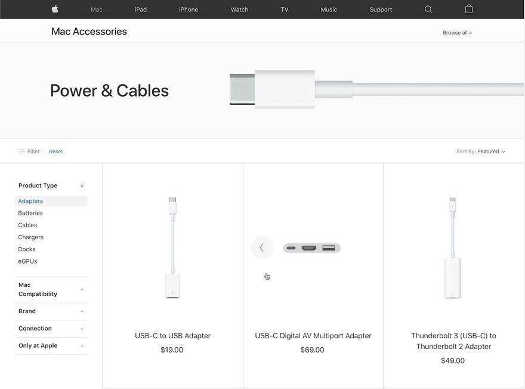Open the Music menu item

click(329, 10)
